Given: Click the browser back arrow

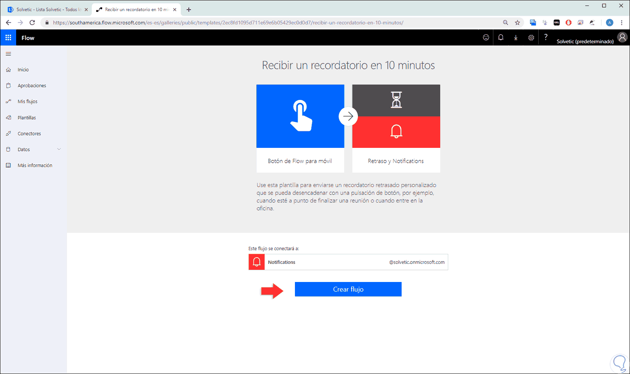Looking at the screenshot, I should pyautogui.click(x=8, y=22).
